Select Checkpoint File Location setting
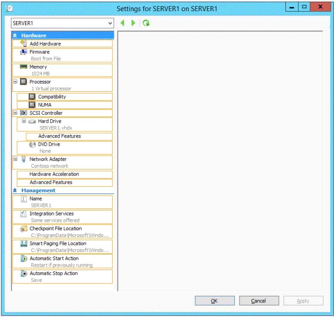 (x=55, y=229)
